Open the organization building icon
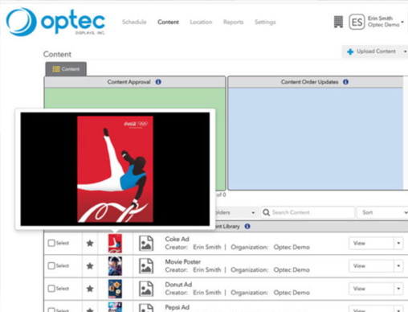This screenshot has height=312, width=408. [338, 22]
